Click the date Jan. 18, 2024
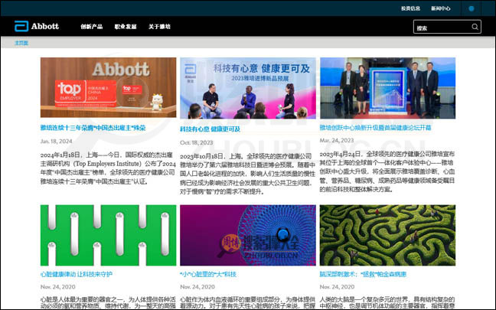 tap(57, 141)
